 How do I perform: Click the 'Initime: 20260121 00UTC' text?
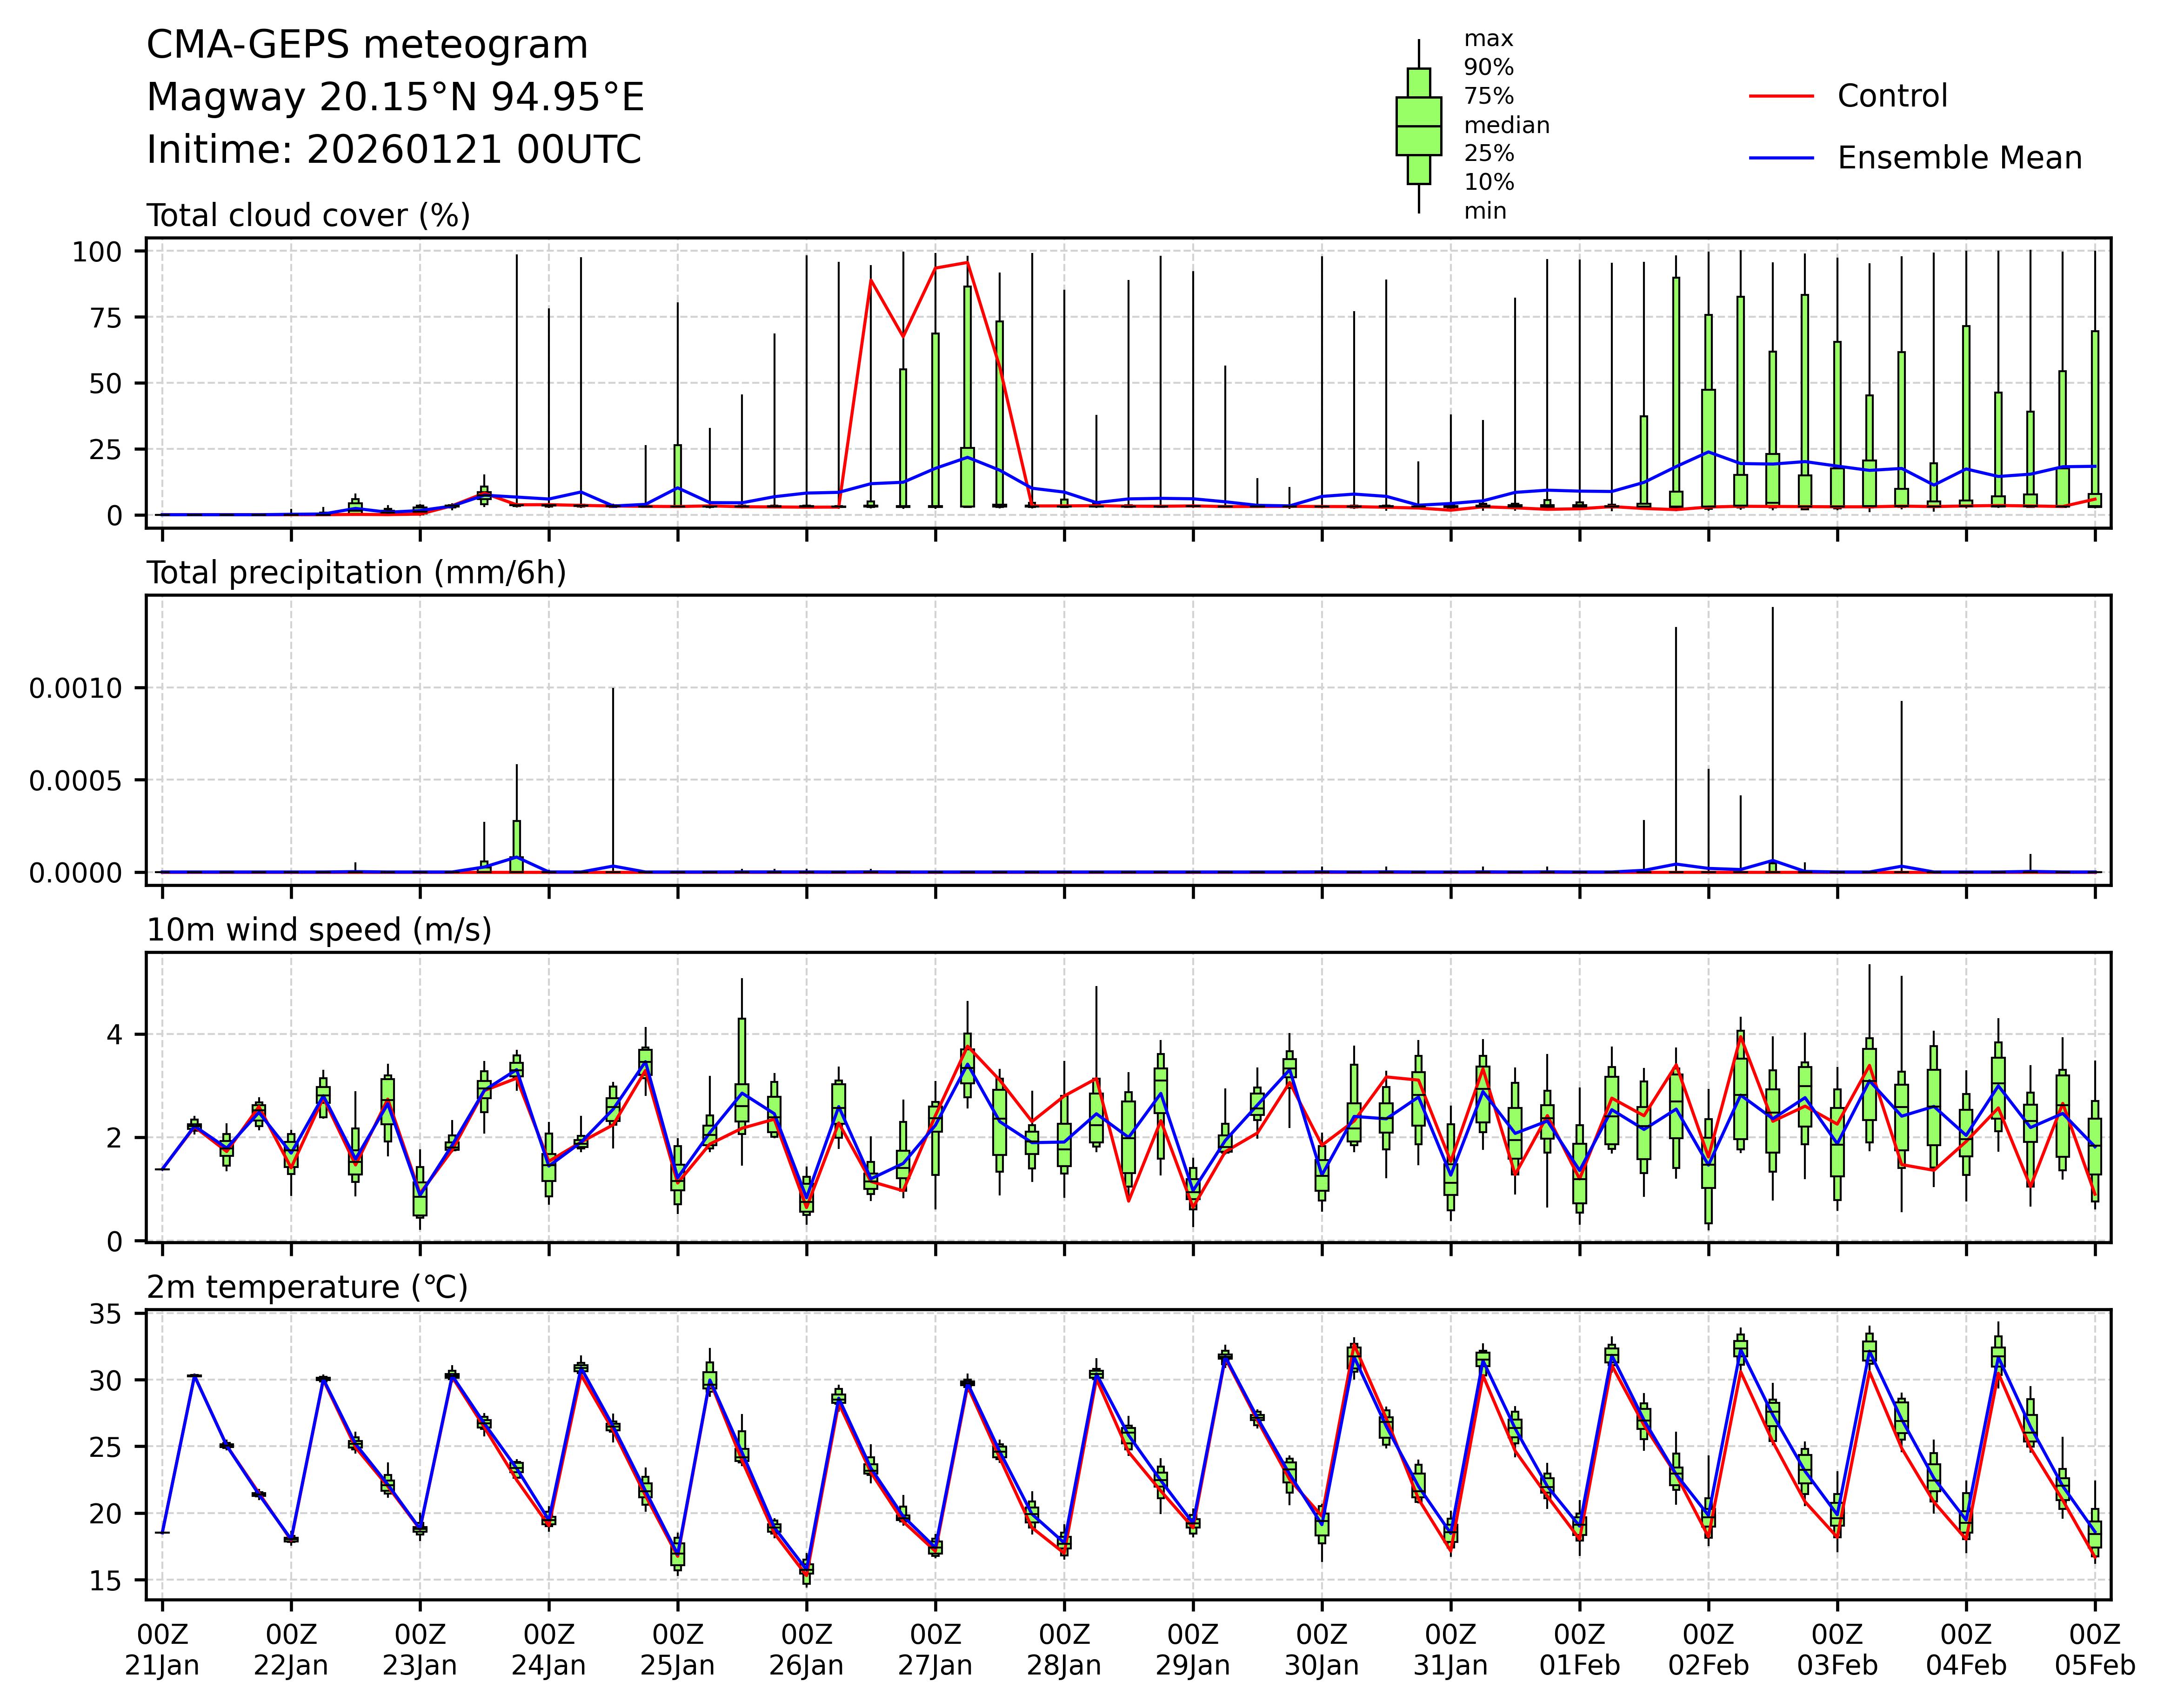[x=394, y=150]
